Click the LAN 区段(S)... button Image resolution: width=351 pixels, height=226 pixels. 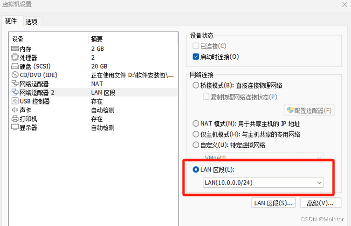[x=274, y=203]
